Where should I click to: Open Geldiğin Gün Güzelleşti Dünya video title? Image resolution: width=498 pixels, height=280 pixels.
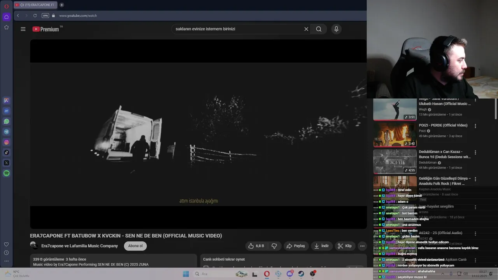[445, 181]
